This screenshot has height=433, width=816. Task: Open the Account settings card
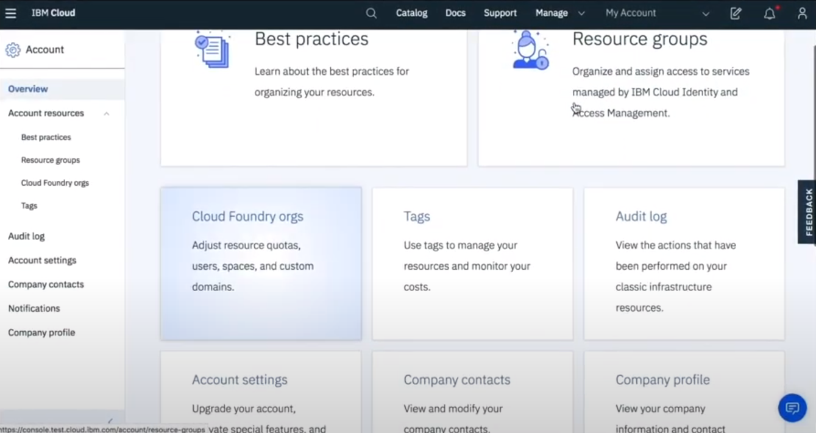click(261, 392)
